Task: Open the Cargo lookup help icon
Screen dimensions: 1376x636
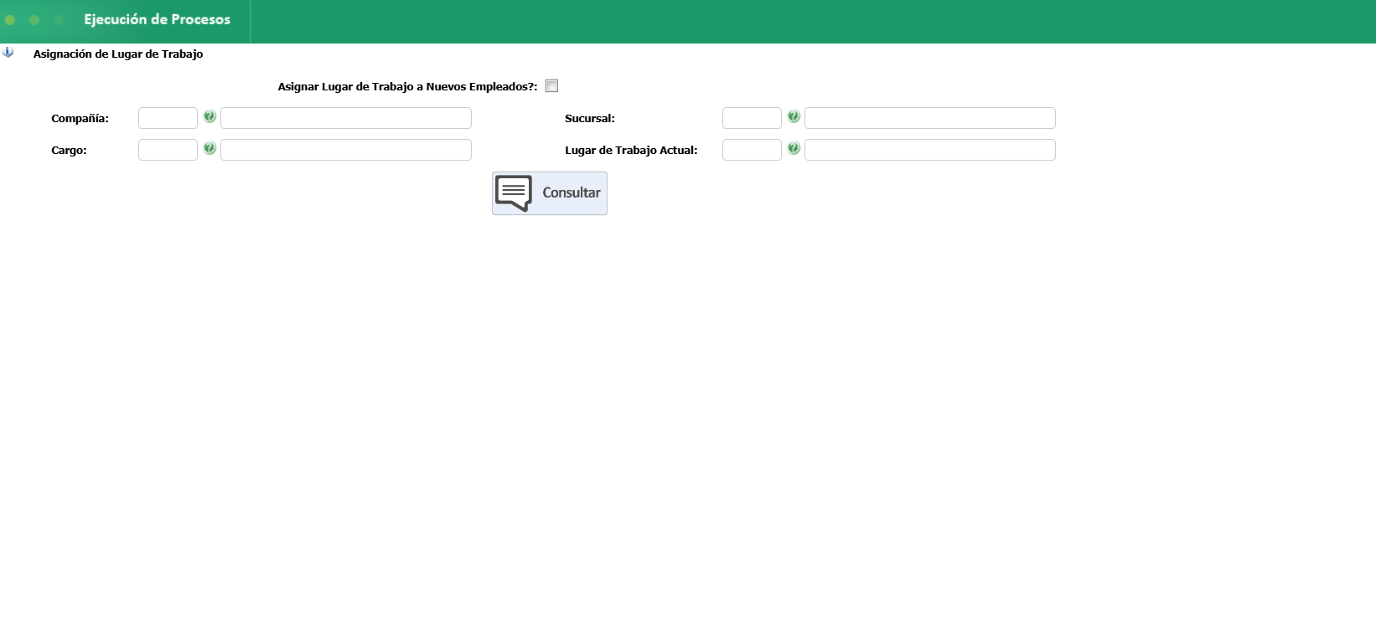Action: [210, 149]
